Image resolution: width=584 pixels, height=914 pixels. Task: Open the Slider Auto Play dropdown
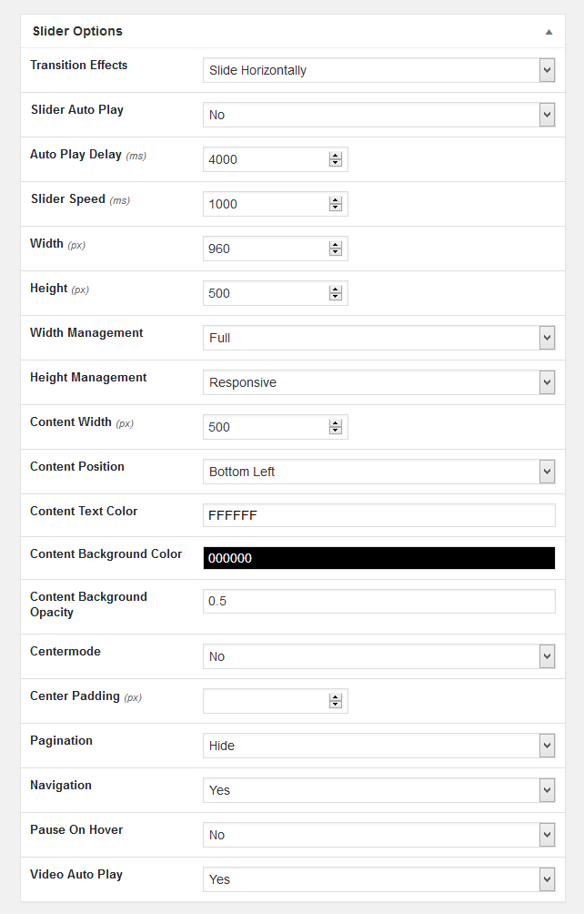click(378, 115)
